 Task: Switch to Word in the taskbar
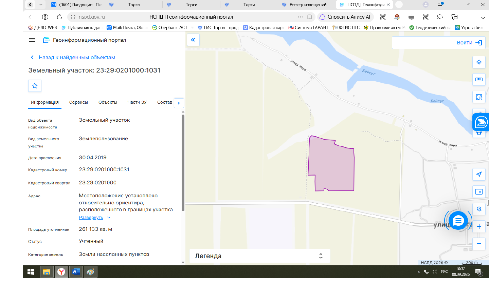pyautogui.click(x=76, y=272)
